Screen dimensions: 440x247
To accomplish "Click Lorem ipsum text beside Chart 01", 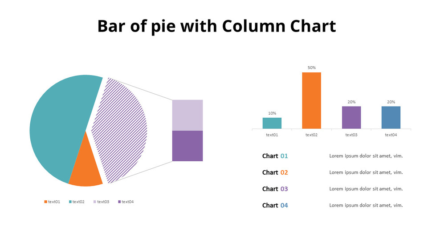I will pos(366,156).
